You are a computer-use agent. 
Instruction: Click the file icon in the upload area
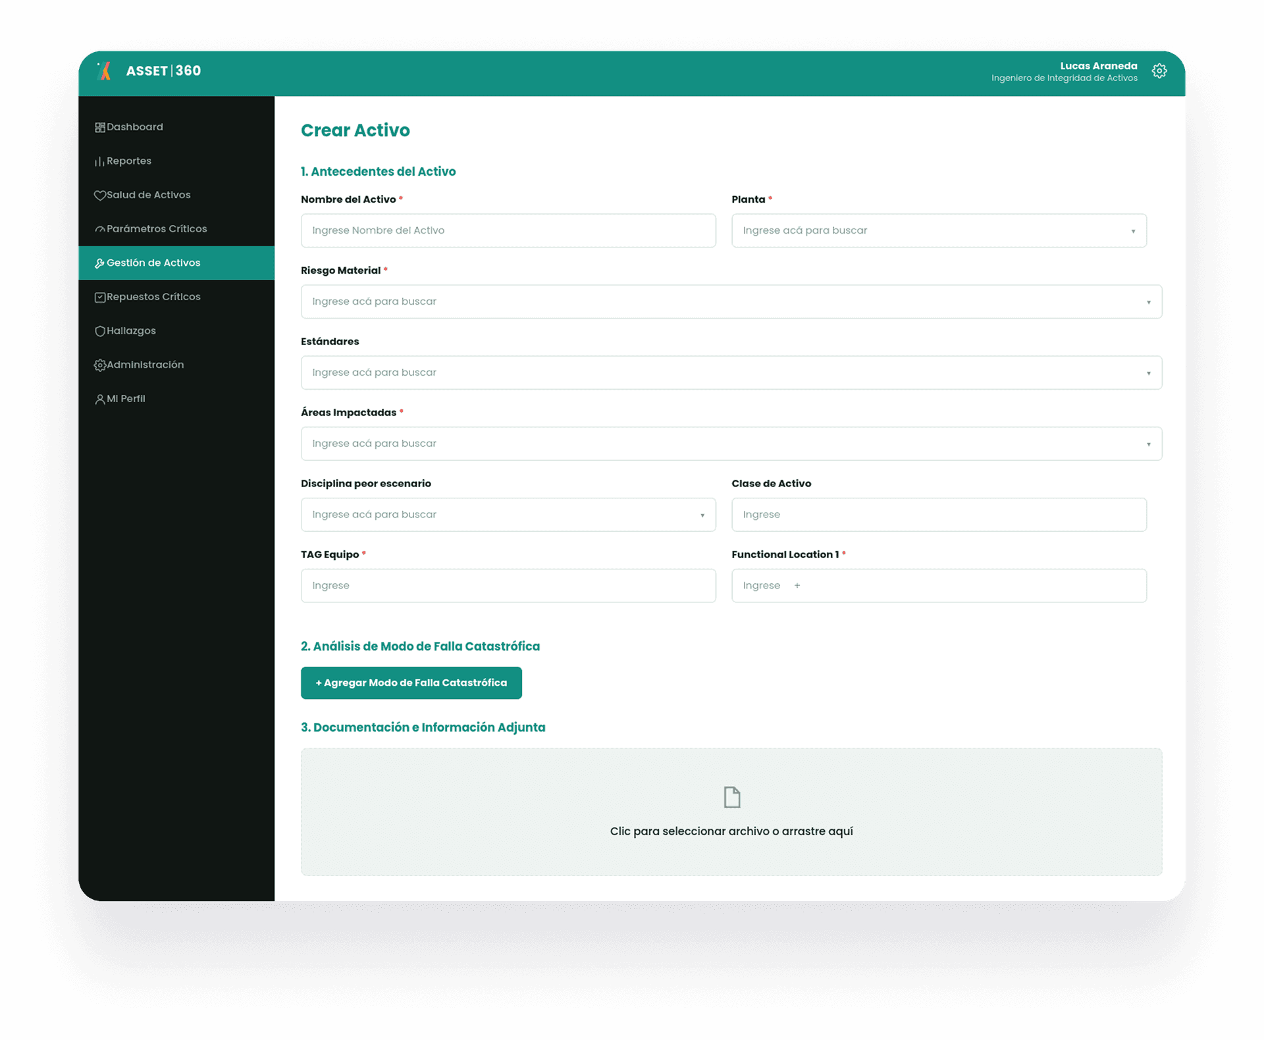(x=732, y=797)
